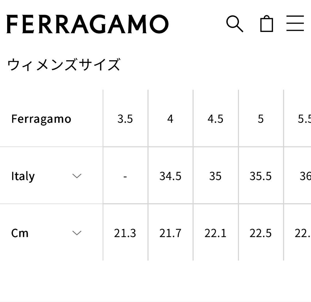Click the size 5 column header
This screenshot has height=302, width=311.
[x=261, y=118]
